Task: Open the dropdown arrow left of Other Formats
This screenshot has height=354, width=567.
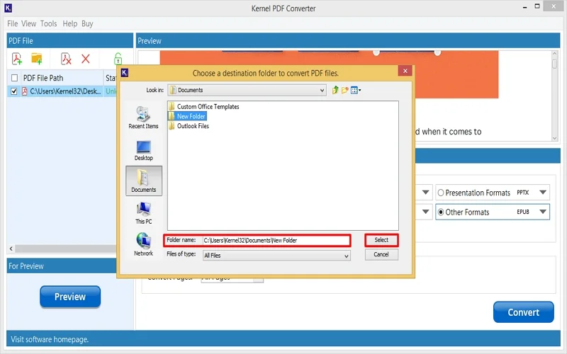Action: [x=426, y=212]
